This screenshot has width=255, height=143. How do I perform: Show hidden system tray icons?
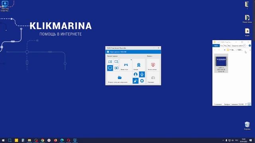[x=223, y=140]
